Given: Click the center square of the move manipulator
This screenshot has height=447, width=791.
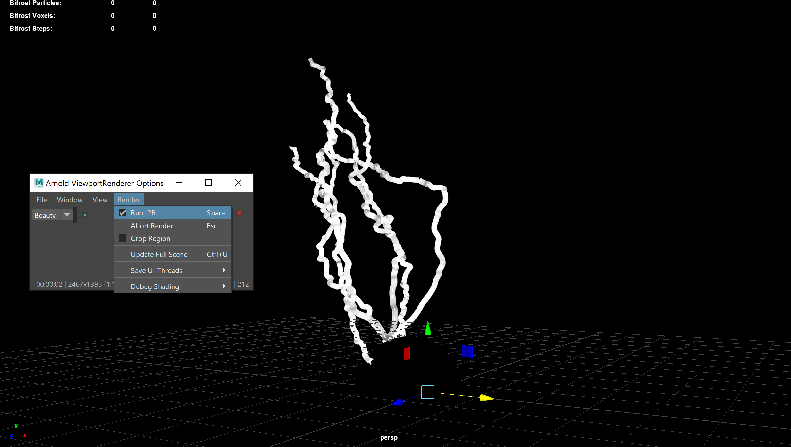Looking at the screenshot, I should [428, 392].
